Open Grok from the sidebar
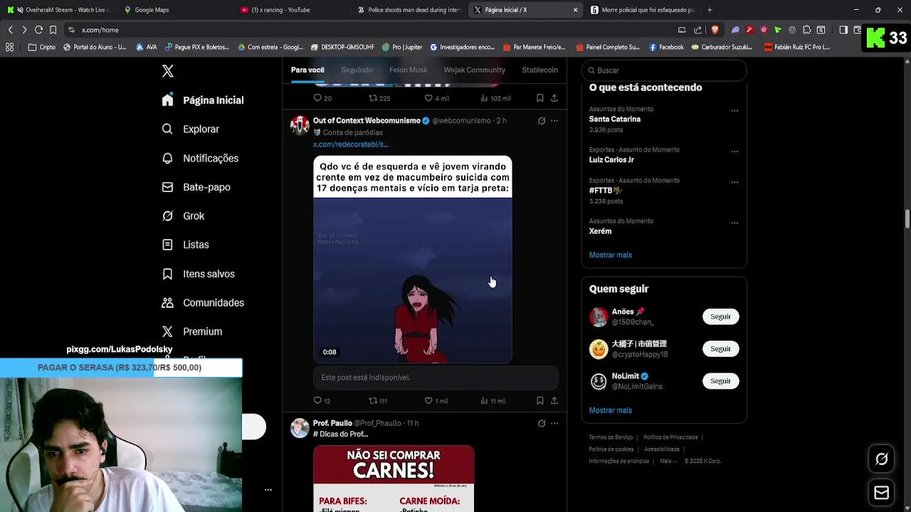Screen dimensions: 911x512 (183, 216)
